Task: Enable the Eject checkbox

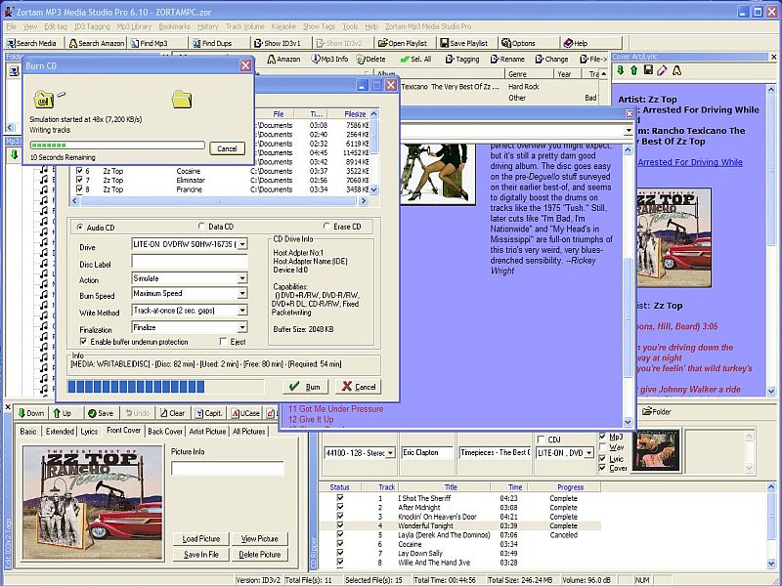Action: (x=228, y=342)
